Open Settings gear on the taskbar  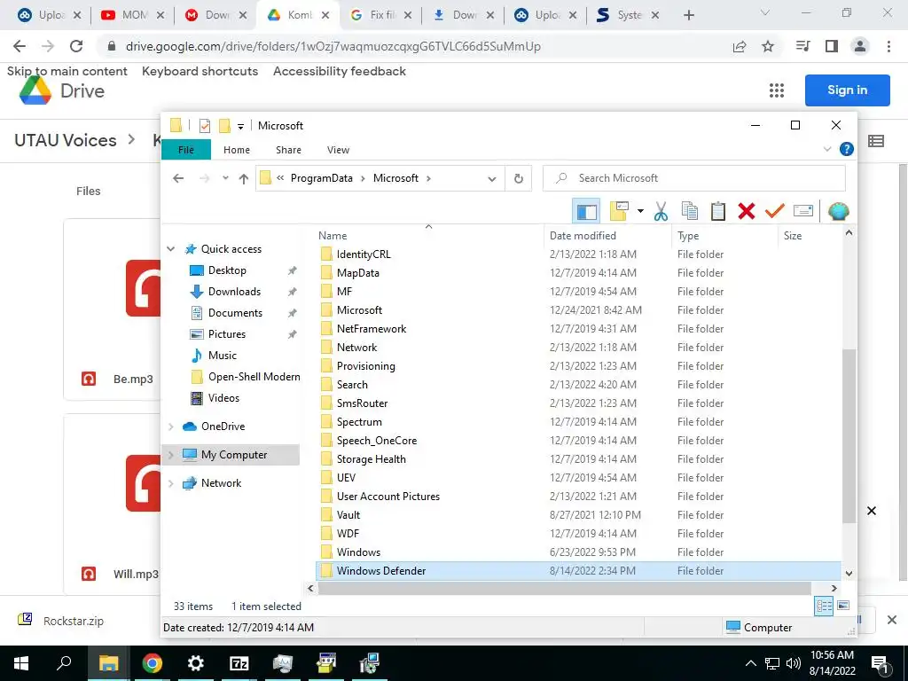click(196, 663)
